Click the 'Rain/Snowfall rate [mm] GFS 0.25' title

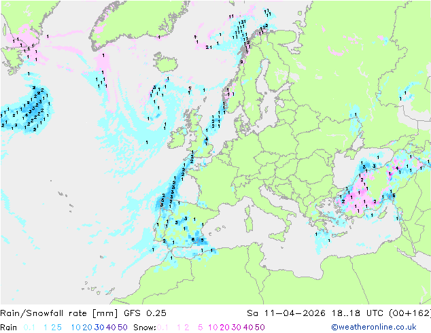[x=83, y=313]
